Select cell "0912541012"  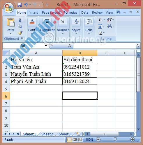click(x=80, y=67)
